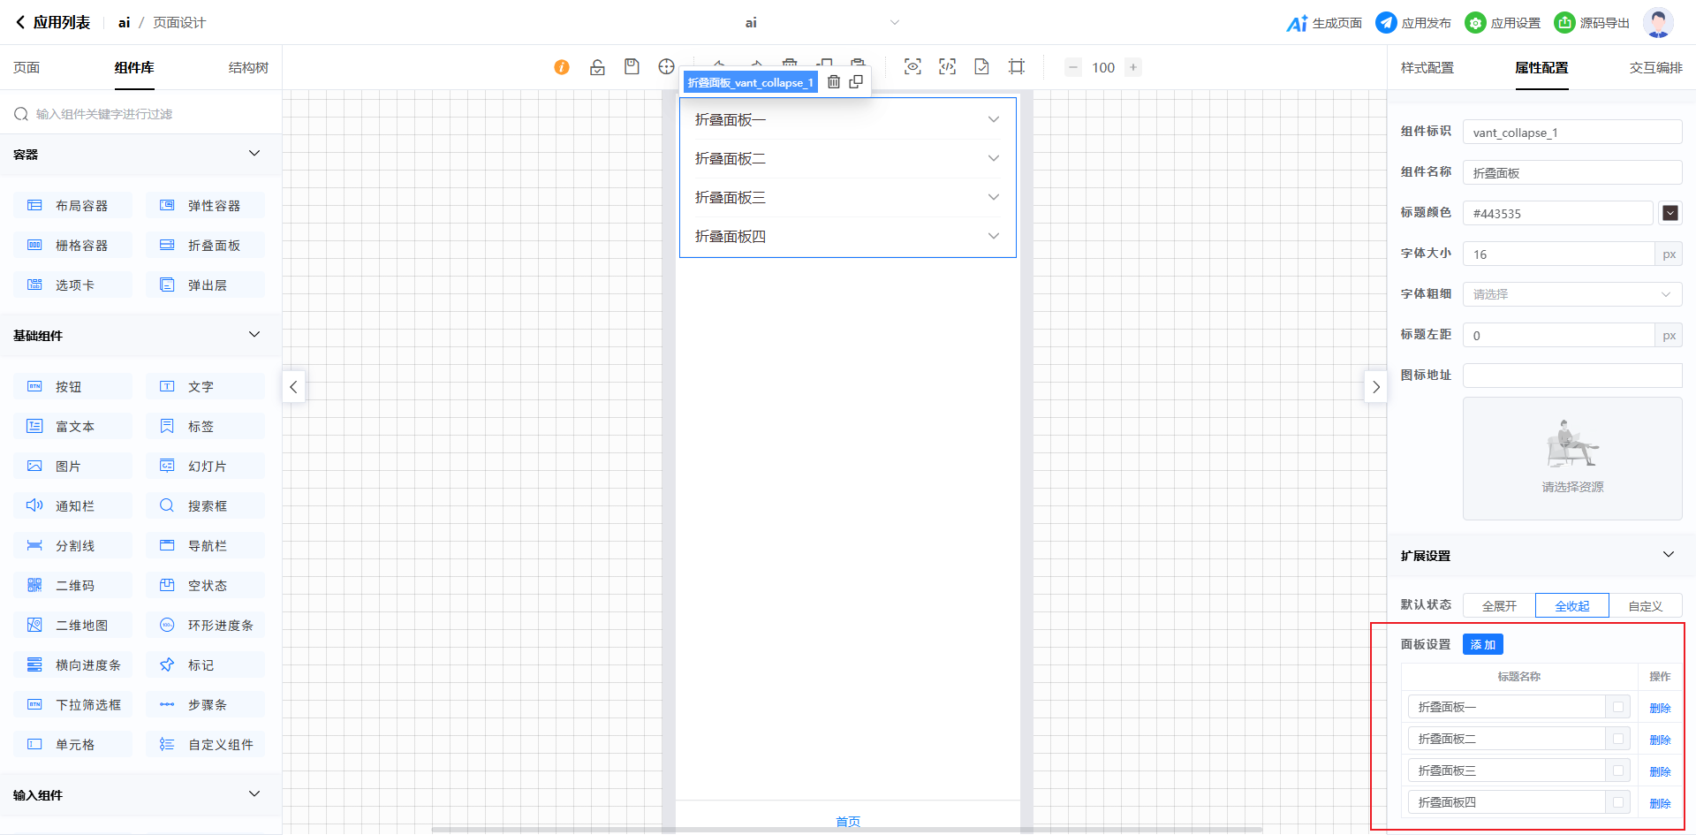Screen dimensions: 1696x835
Task: Tick the checkbox next to 折叠面板一
Action: click(1617, 707)
